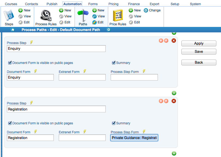
Task: Click lightning icon beside Enquiry's Extranet Form label
Action: [85, 71]
